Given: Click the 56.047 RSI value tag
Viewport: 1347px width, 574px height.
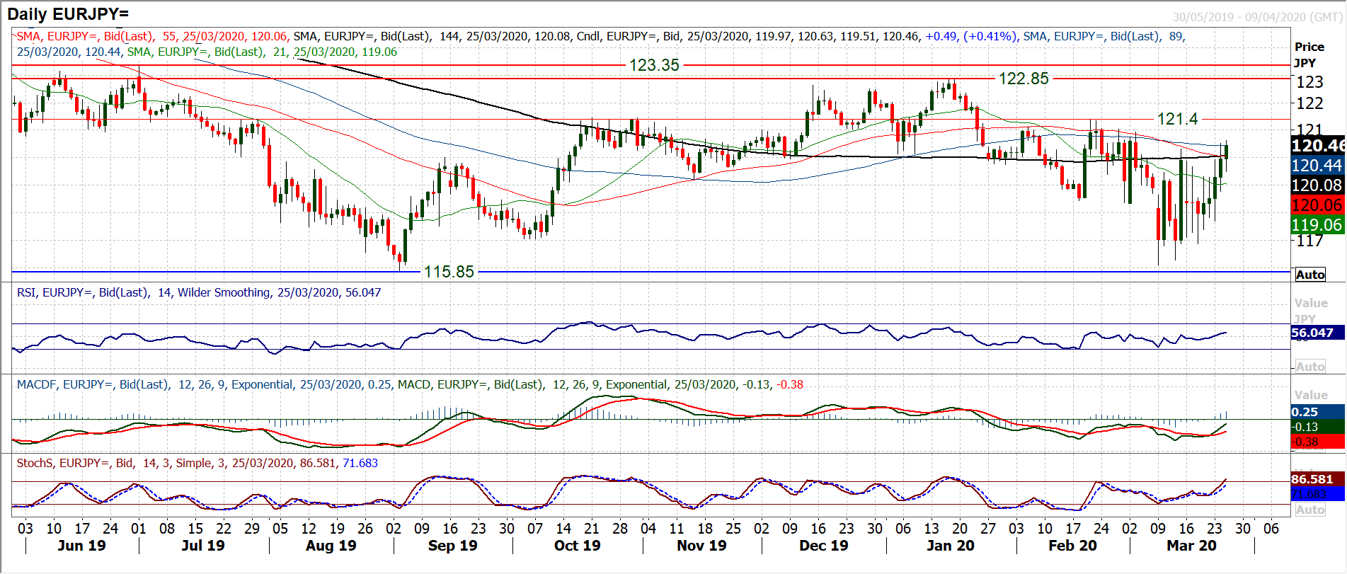Looking at the screenshot, I should pyautogui.click(x=1317, y=333).
